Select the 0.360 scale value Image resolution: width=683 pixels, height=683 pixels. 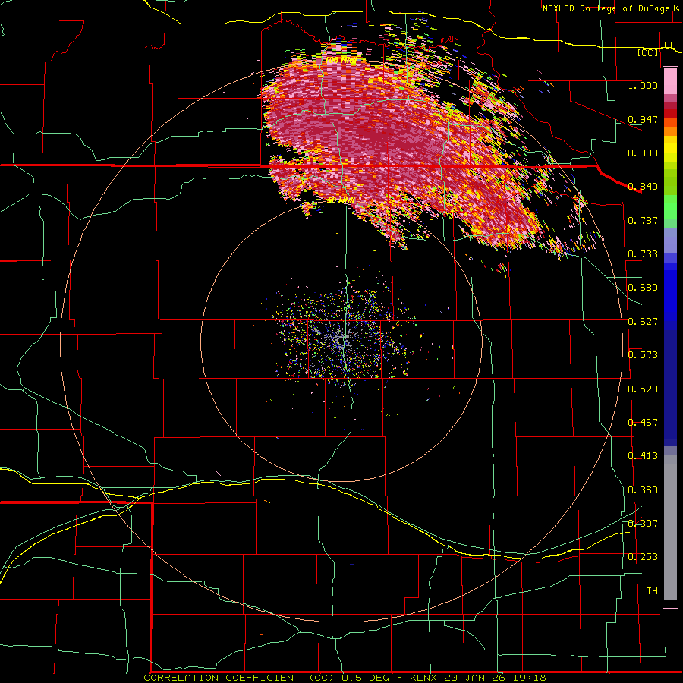pyautogui.click(x=643, y=490)
